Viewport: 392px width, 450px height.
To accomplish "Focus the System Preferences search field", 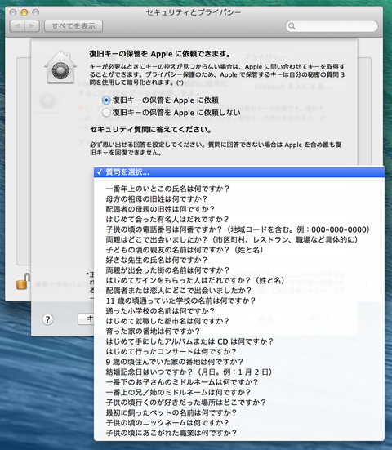I will 332,26.
